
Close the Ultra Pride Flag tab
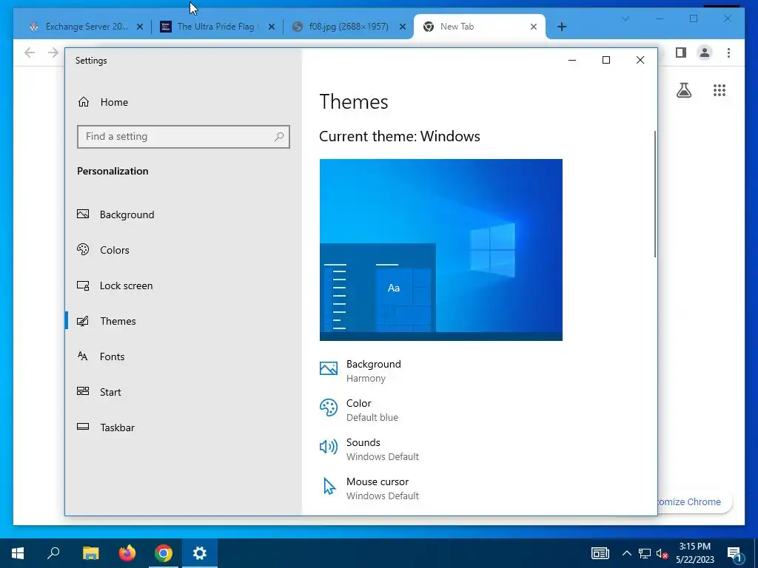pos(272,27)
